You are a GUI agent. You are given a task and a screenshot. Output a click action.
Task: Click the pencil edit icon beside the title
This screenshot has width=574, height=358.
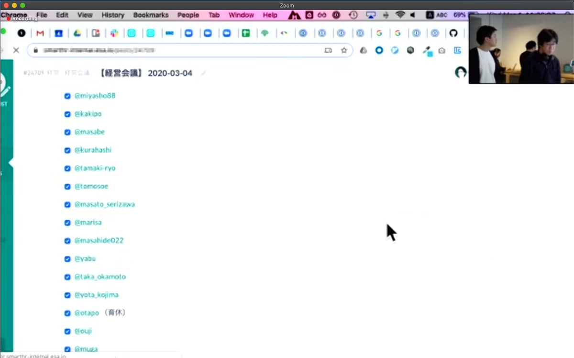203,73
